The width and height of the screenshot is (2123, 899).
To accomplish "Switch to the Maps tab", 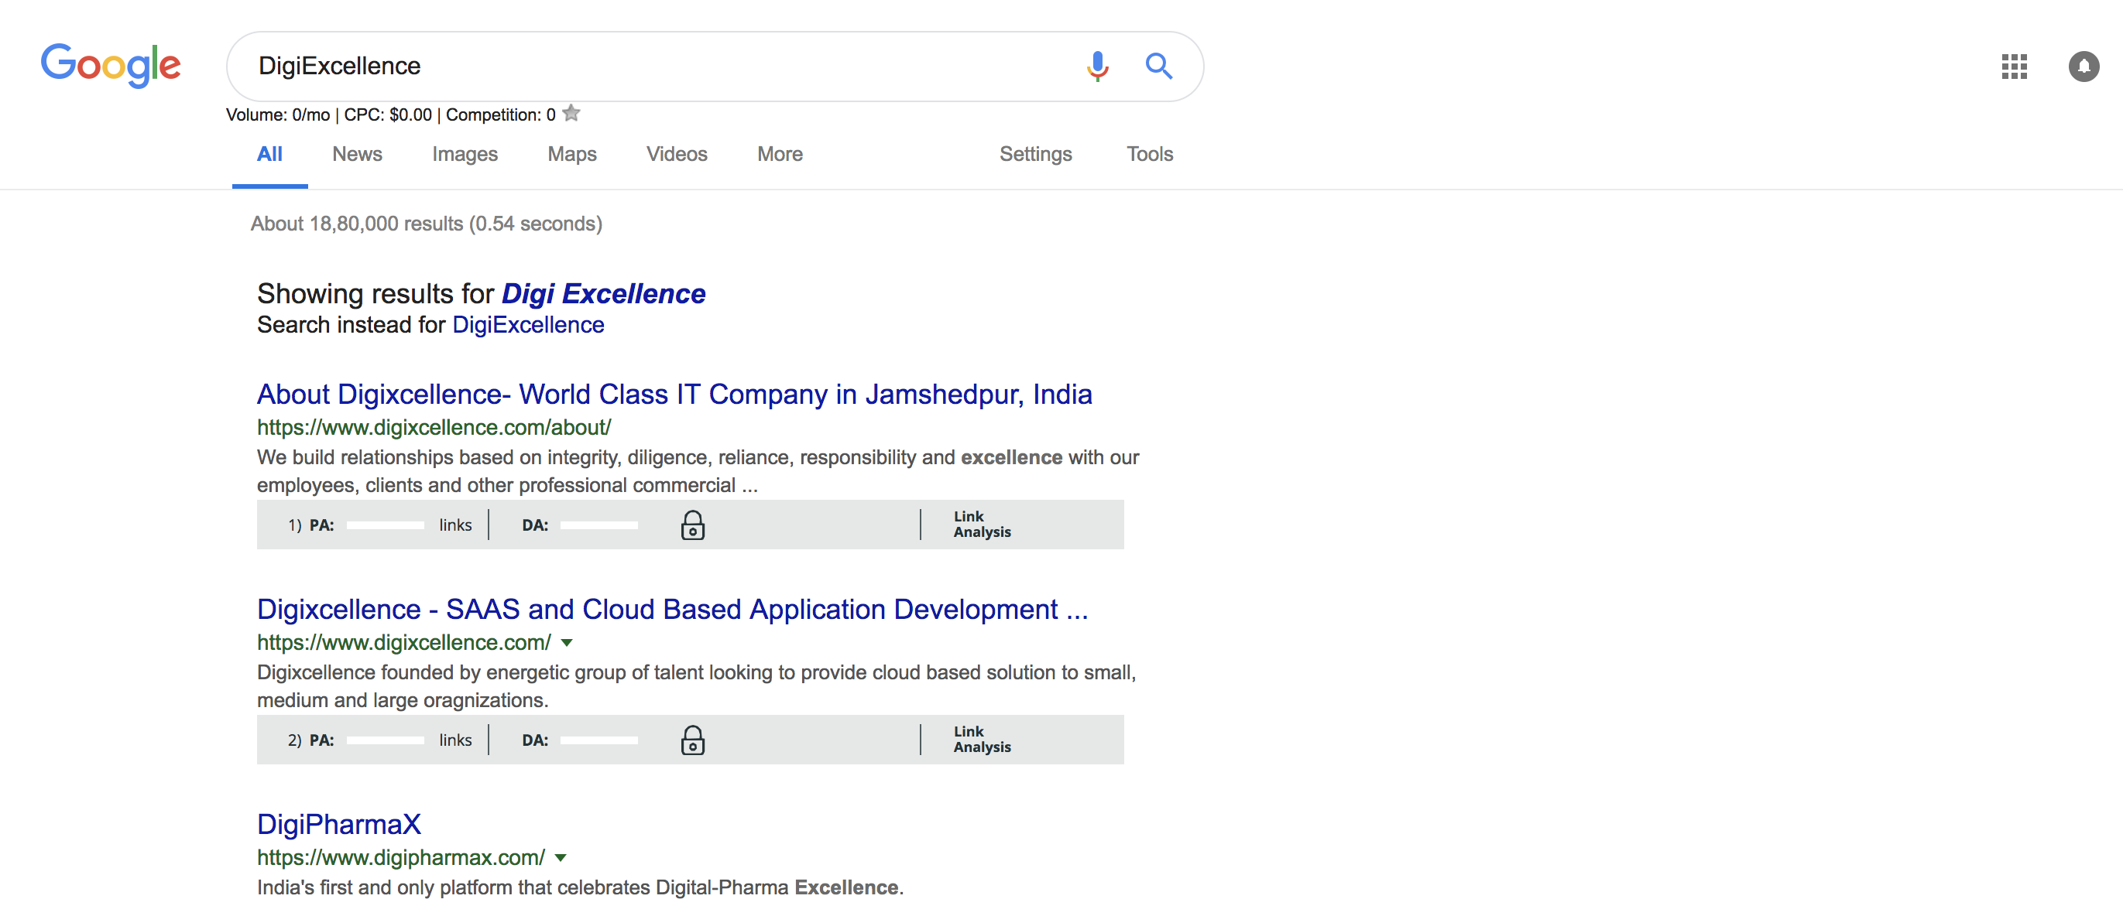I will click(572, 154).
